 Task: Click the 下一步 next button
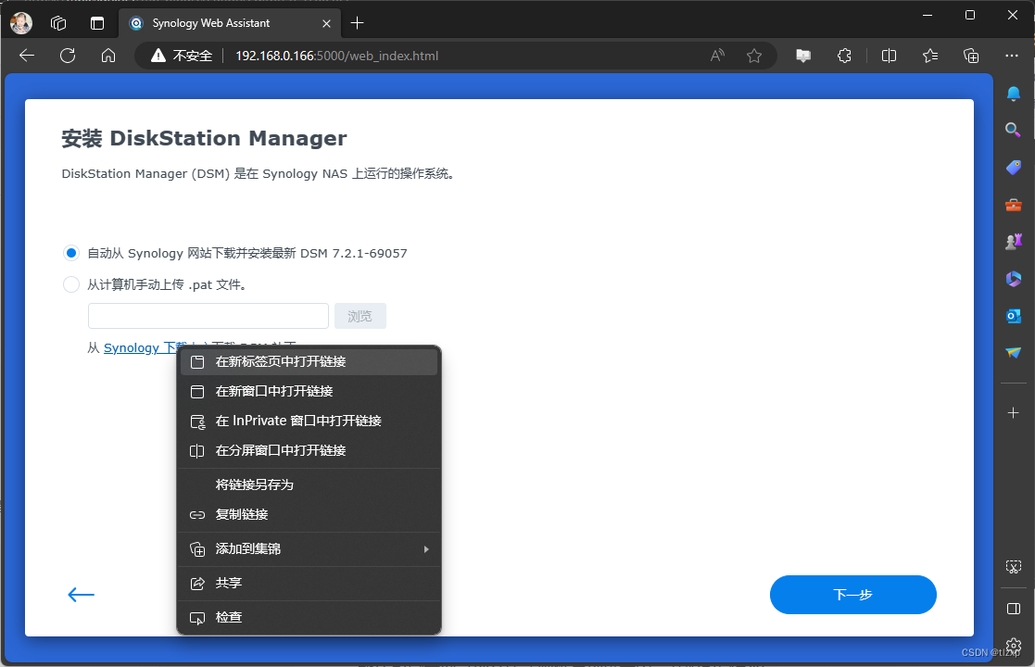pyautogui.click(x=852, y=595)
